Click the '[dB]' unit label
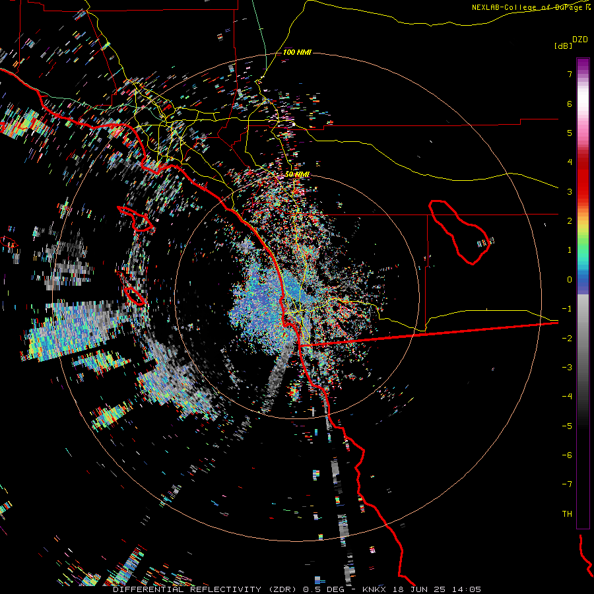Viewport: 594px width, 594px height. 563,46
